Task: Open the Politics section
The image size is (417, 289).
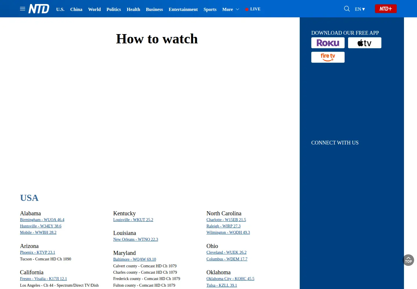Action: click(x=114, y=10)
